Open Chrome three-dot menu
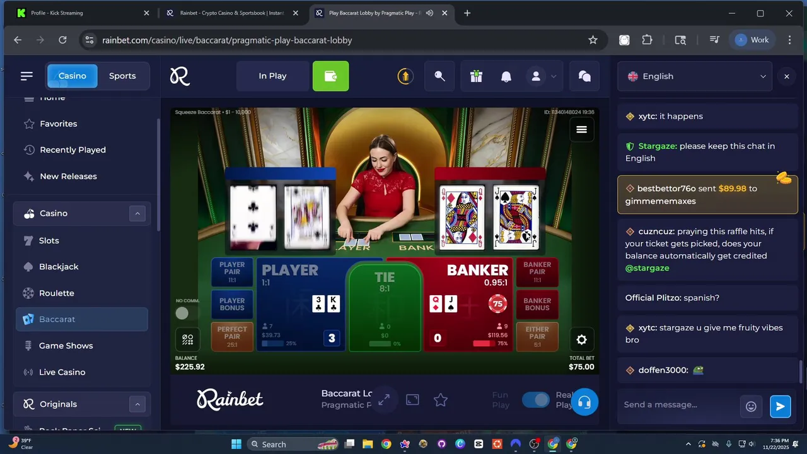807x454 pixels. [x=789, y=40]
